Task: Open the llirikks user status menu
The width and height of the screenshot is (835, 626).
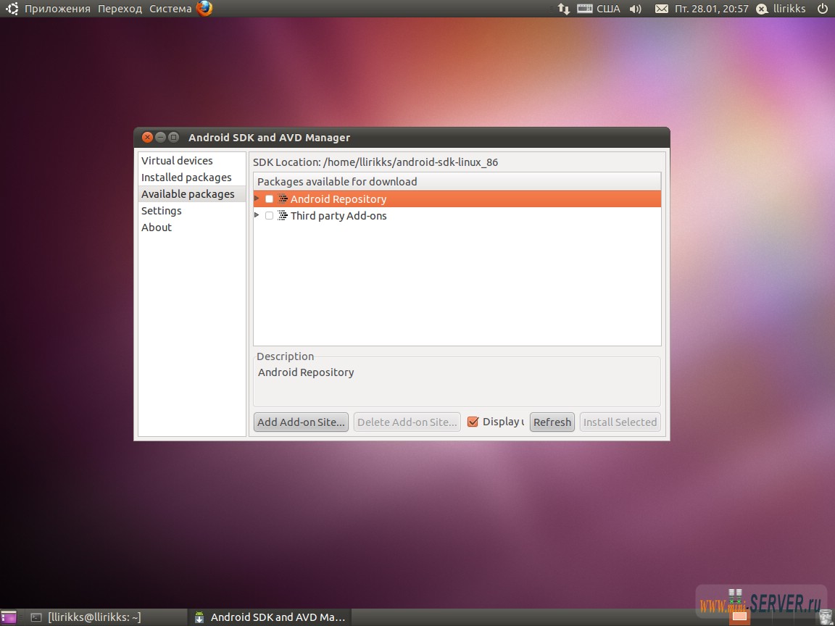Action: pyautogui.click(x=782, y=9)
